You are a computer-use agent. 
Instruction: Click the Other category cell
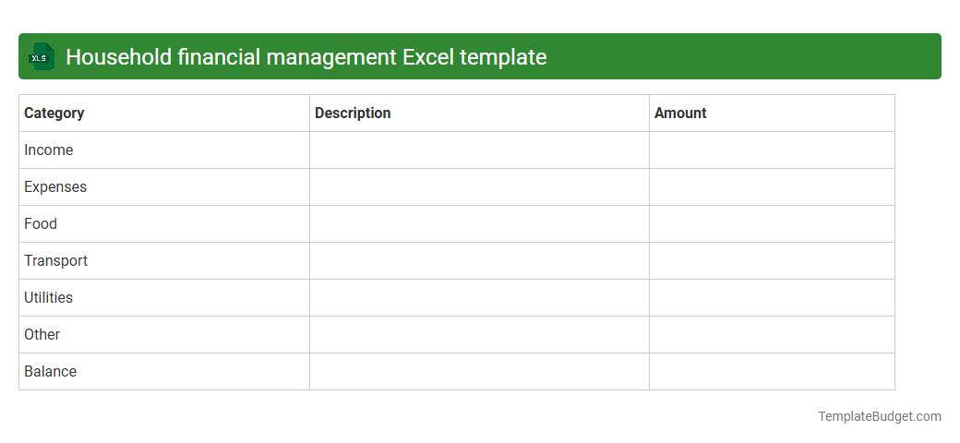pos(164,335)
